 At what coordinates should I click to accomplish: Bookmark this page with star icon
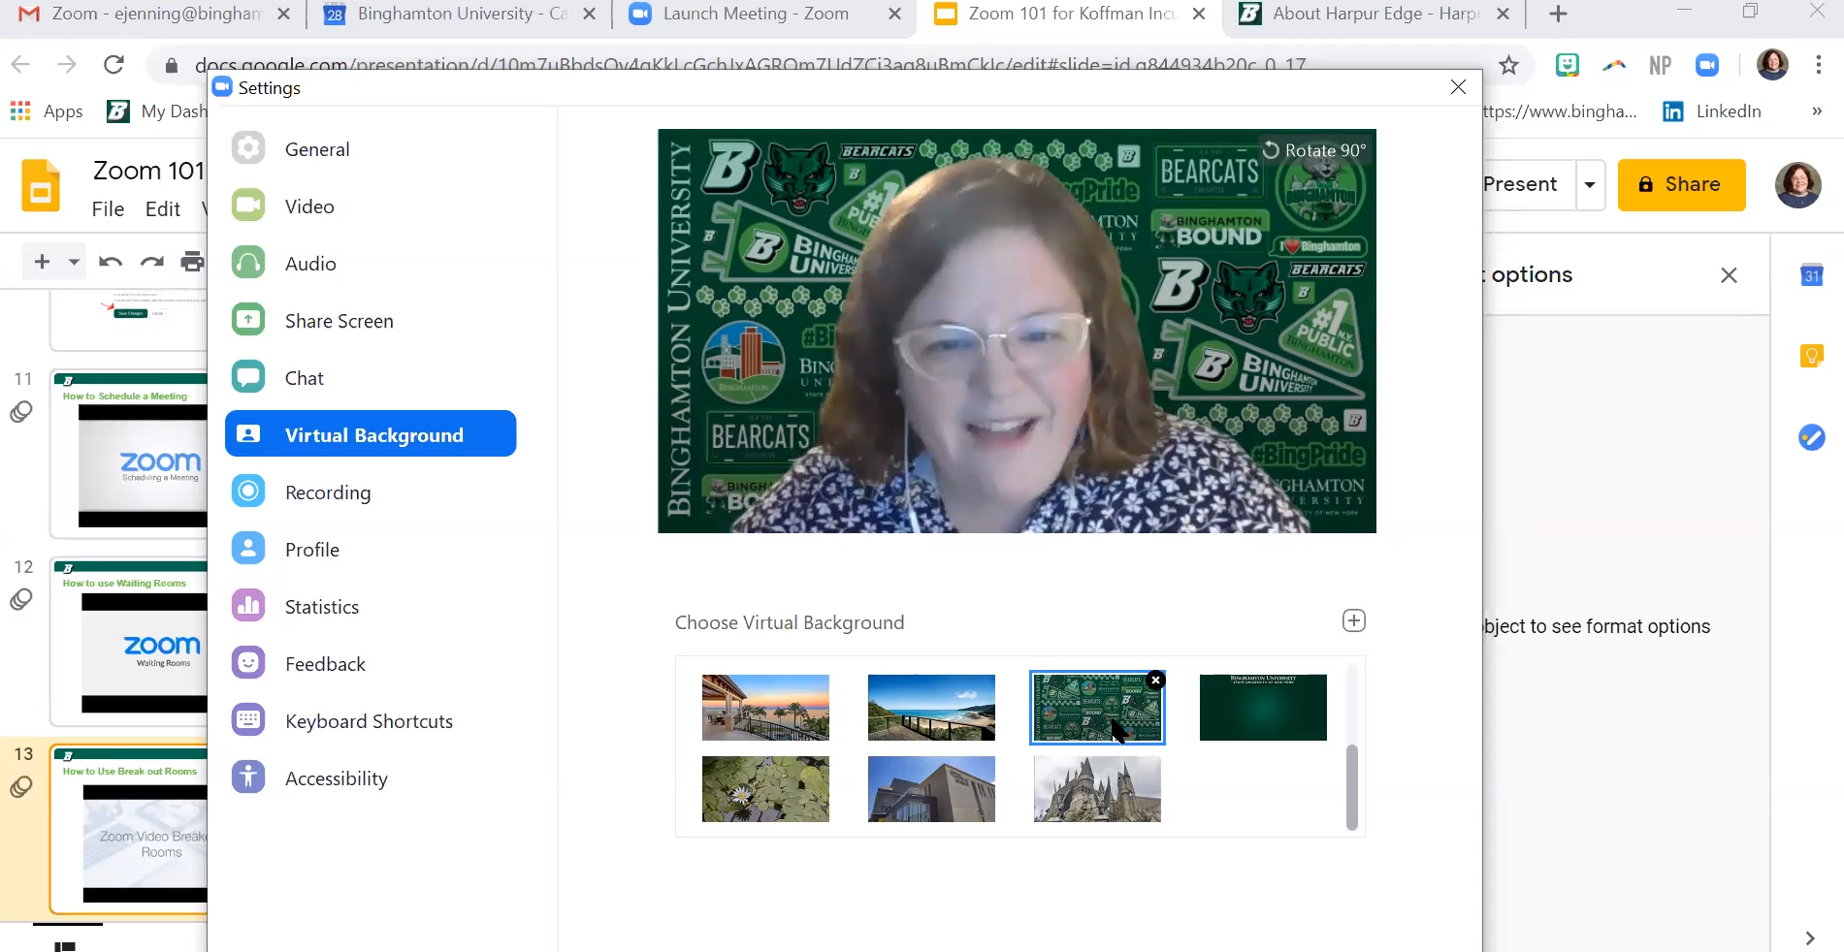pyautogui.click(x=1508, y=65)
